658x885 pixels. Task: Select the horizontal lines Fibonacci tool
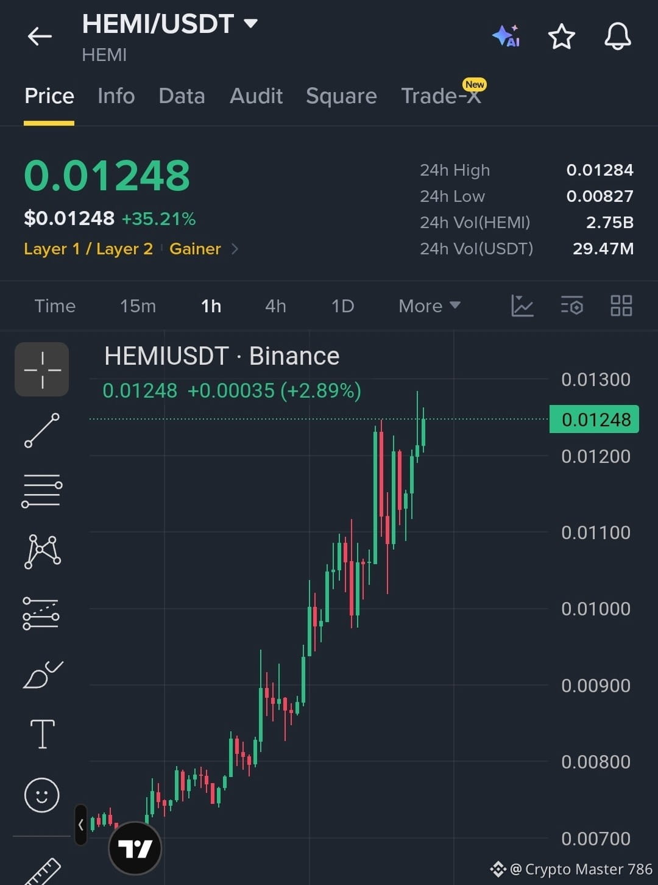42,491
